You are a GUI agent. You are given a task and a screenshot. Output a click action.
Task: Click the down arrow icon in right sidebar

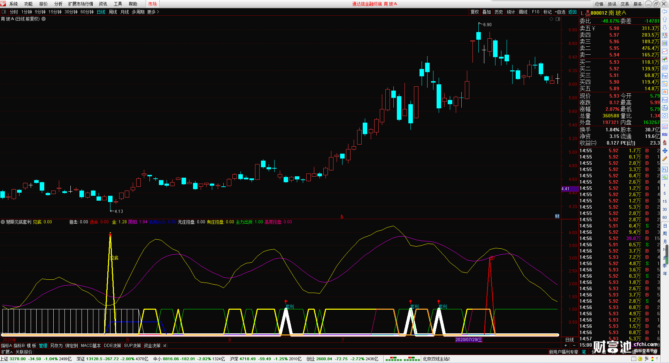coord(665,28)
